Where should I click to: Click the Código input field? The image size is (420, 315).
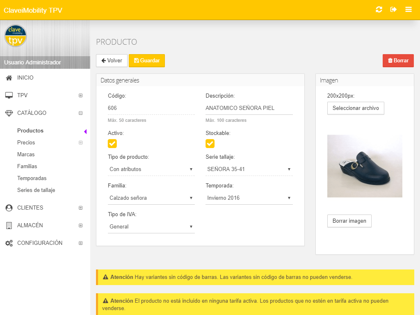pyautogui.click(x=151, y=108)
